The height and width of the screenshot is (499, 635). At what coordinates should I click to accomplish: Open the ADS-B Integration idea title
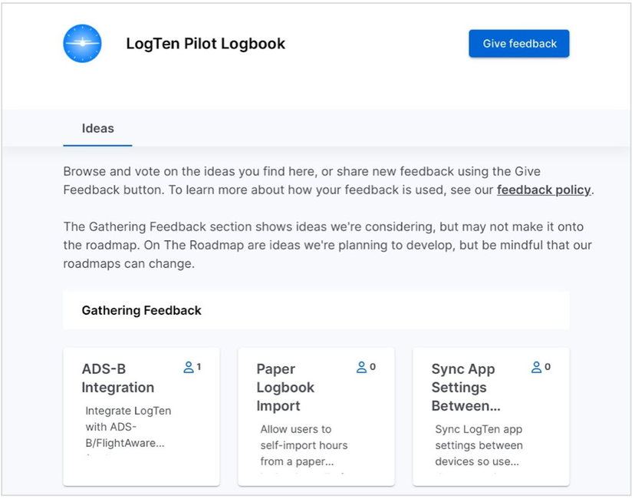click(x=118, y=378)
